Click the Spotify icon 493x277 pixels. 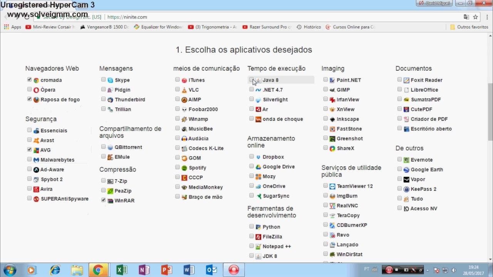[184, 168]
